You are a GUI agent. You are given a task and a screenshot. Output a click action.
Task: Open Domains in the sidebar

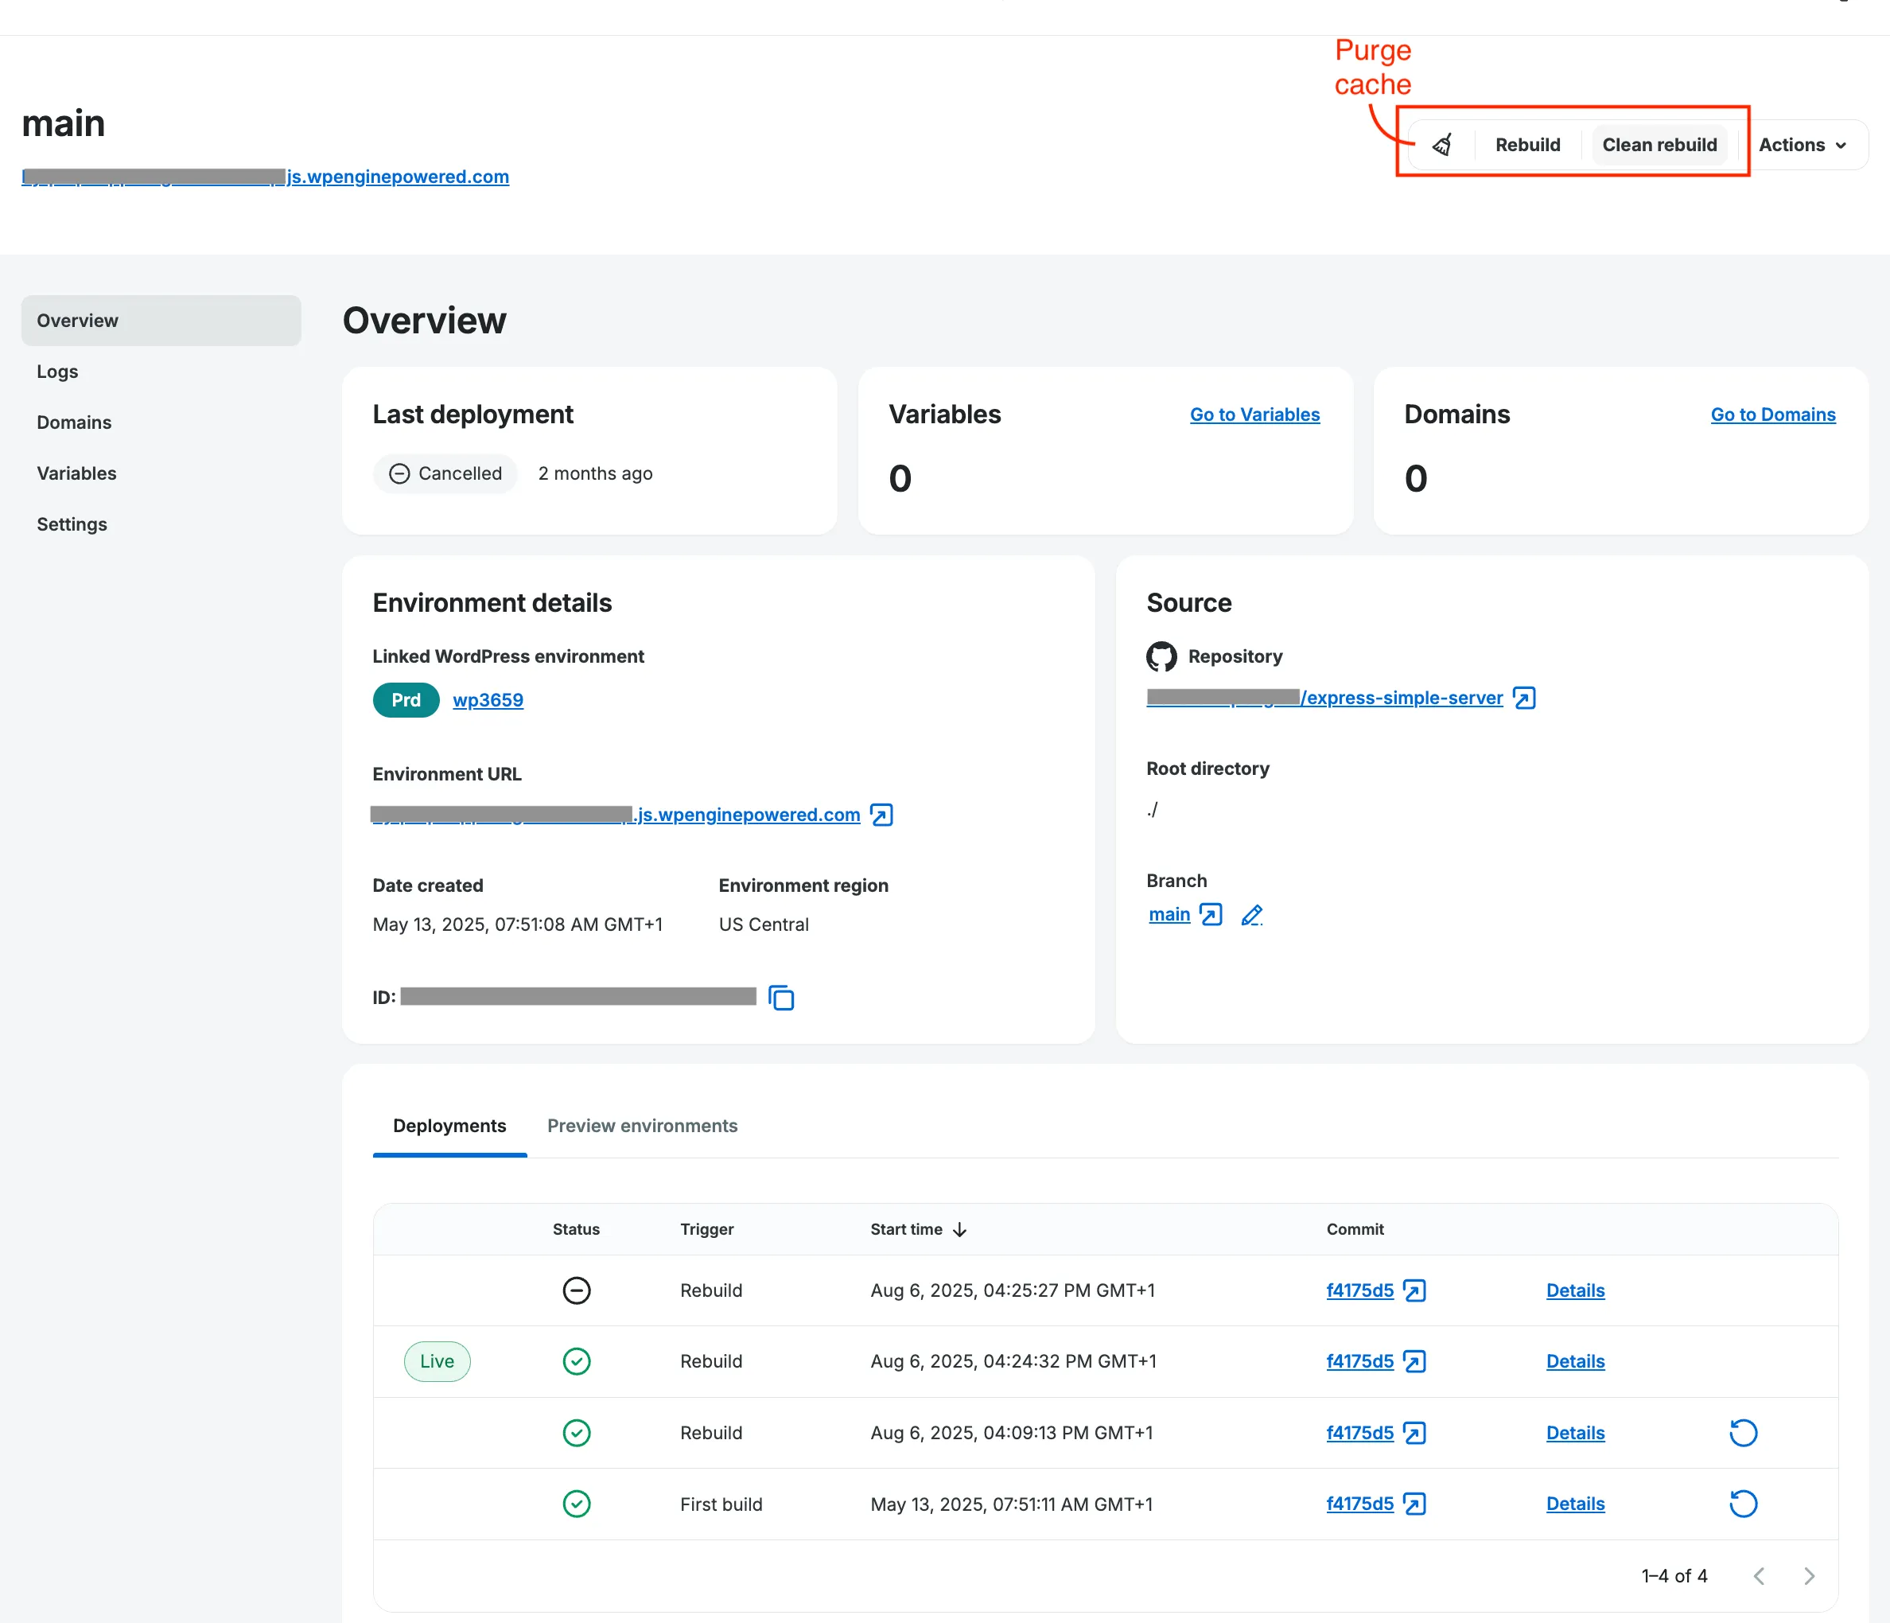pos(74,422)
